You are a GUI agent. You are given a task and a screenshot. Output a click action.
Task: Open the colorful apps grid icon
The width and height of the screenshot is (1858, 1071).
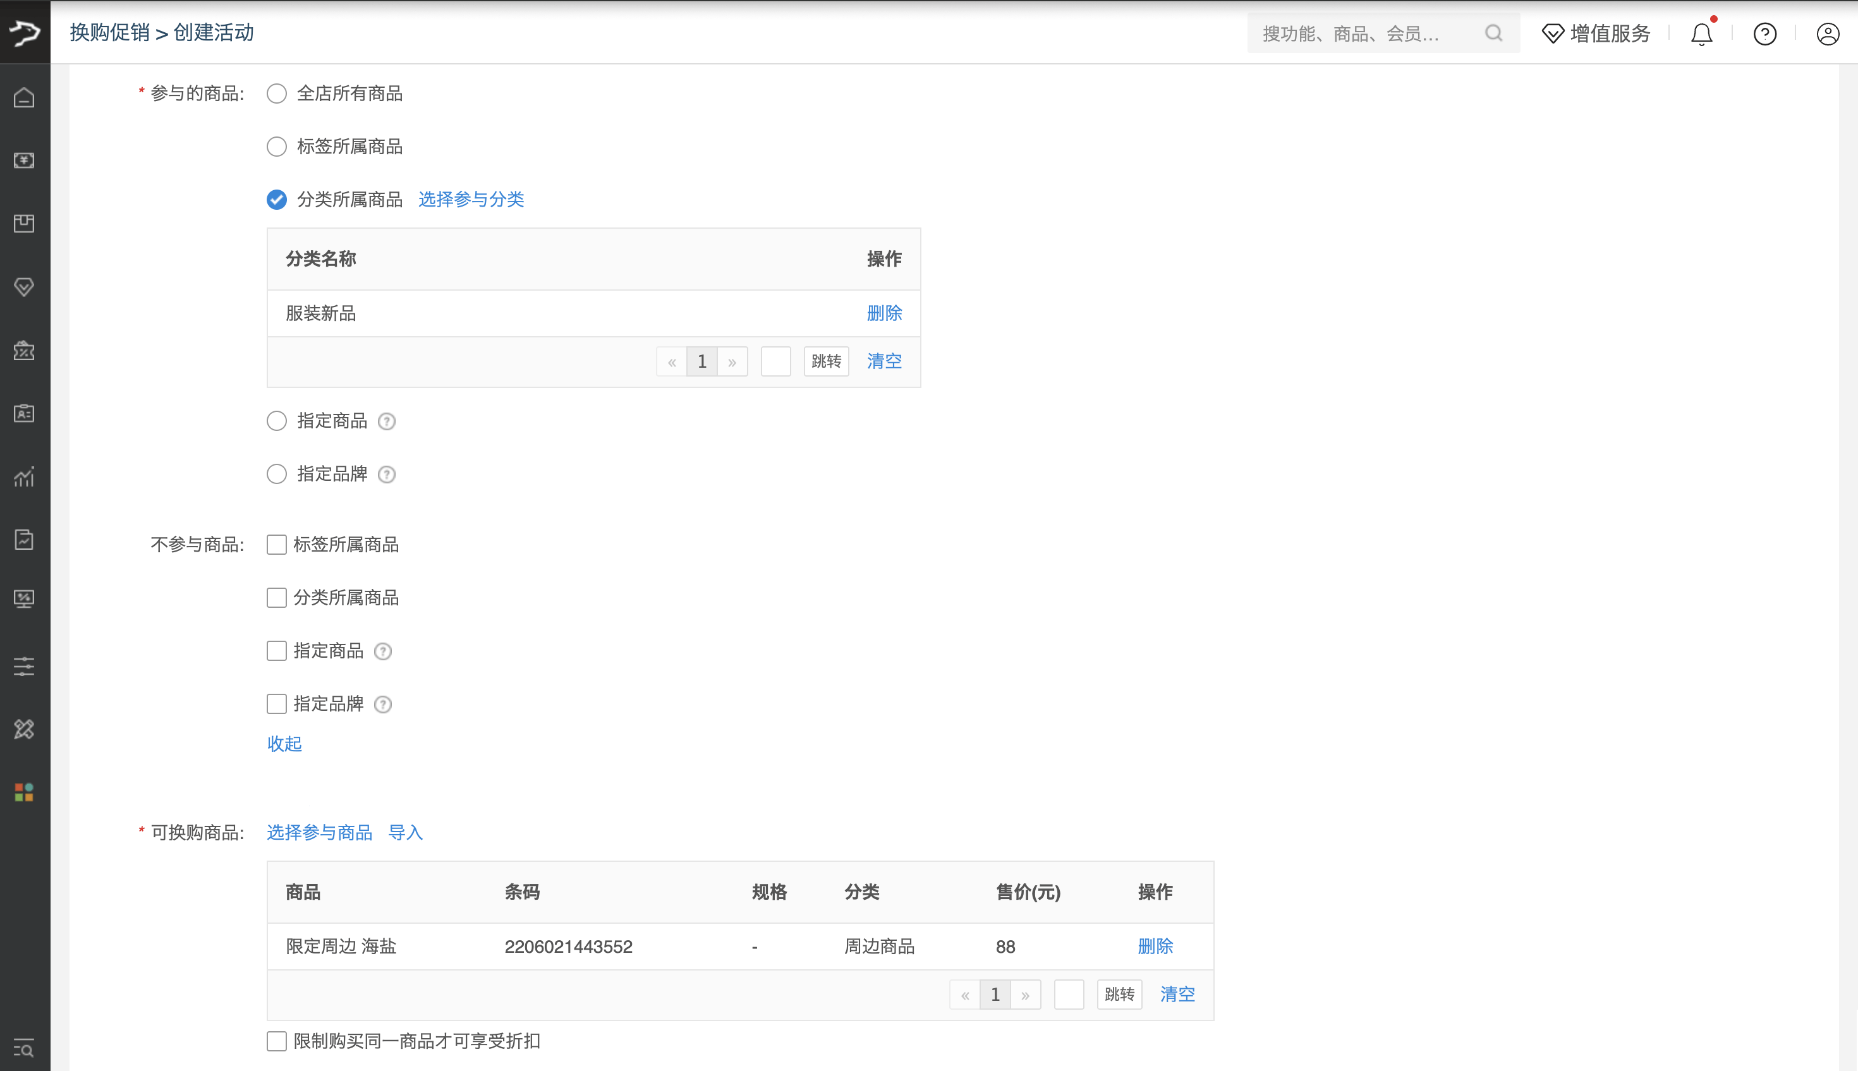click(24, 792)
